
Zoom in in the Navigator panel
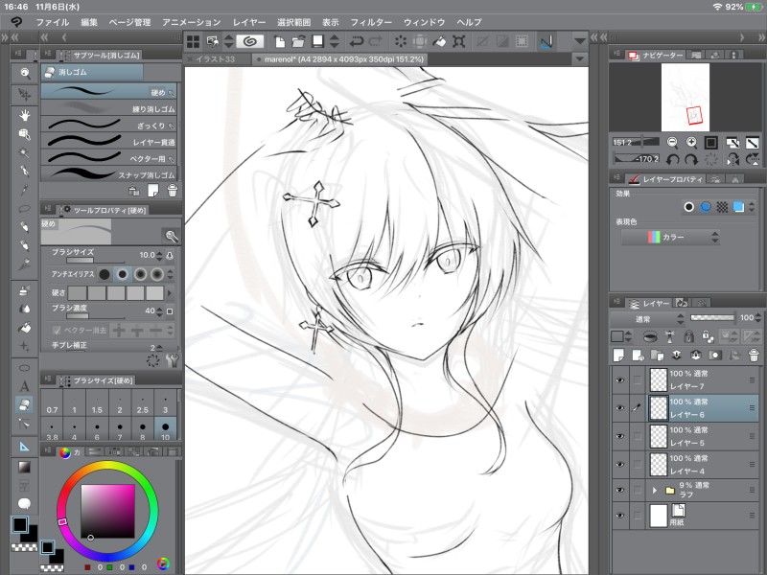click(691, 142)
